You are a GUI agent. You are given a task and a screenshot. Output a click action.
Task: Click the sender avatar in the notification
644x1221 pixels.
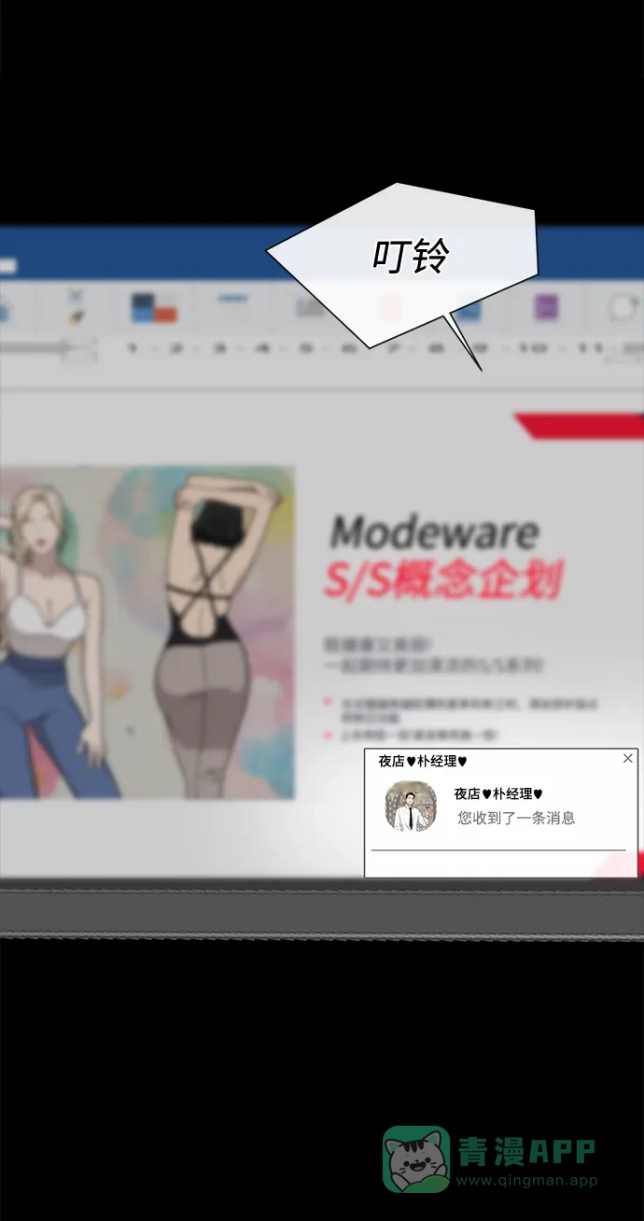(411, 807)
